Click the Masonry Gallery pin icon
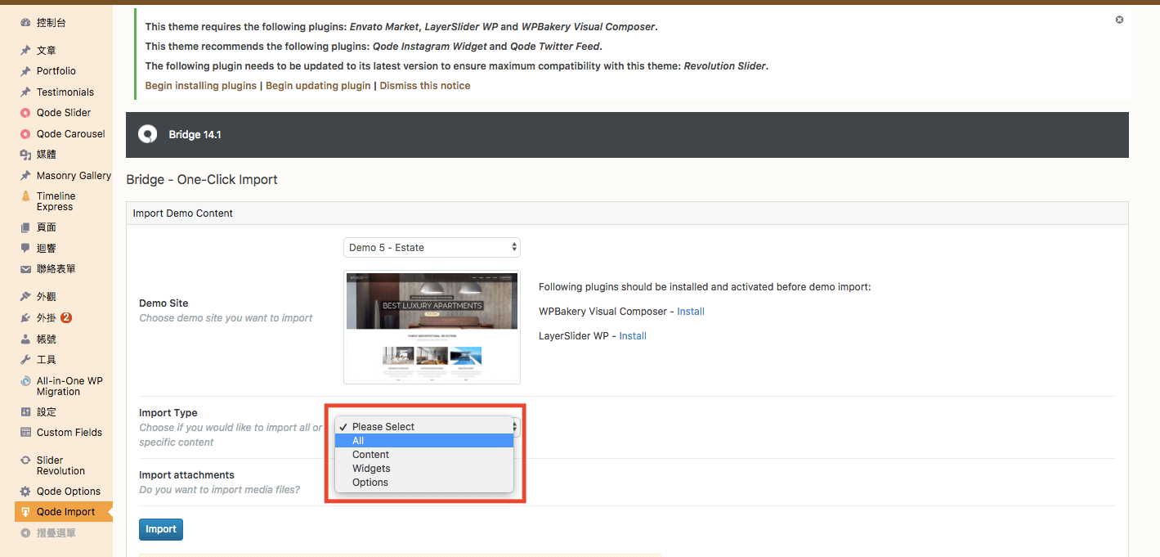 click(25, 176)
